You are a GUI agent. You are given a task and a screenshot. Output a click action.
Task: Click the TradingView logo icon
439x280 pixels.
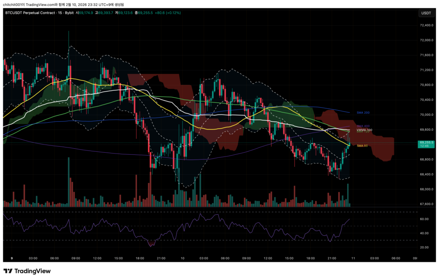(x=8, y=271)
